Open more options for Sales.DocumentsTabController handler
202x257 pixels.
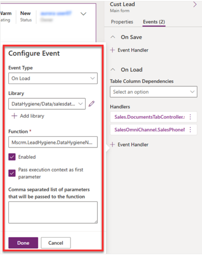190,117
